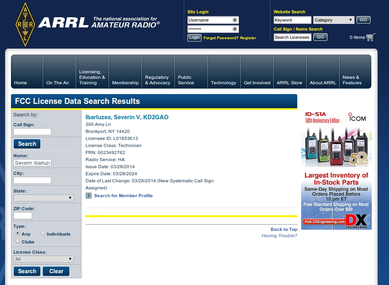
Task: Click GO next to Search Licensees
Action: 320,37
